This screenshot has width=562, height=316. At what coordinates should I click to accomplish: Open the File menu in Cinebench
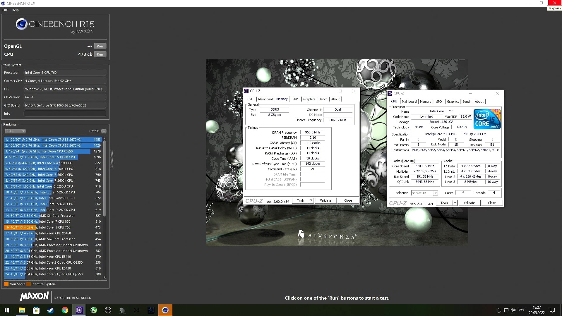[5, 10]
